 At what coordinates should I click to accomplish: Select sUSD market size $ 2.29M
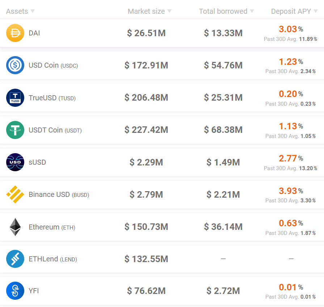point(146,162)
